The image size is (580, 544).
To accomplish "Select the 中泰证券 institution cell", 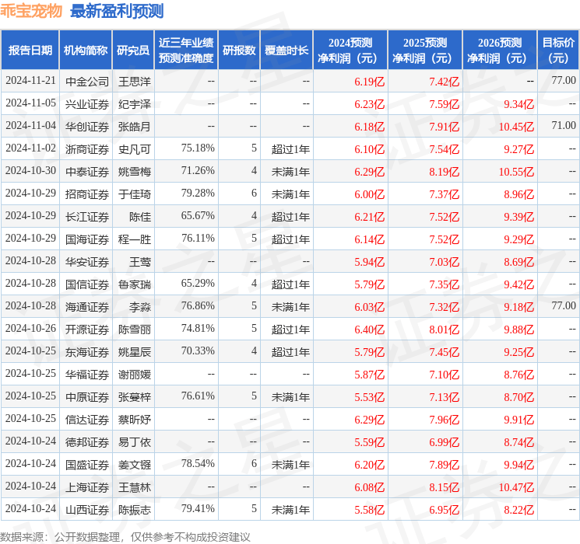I will pos(87,172).
